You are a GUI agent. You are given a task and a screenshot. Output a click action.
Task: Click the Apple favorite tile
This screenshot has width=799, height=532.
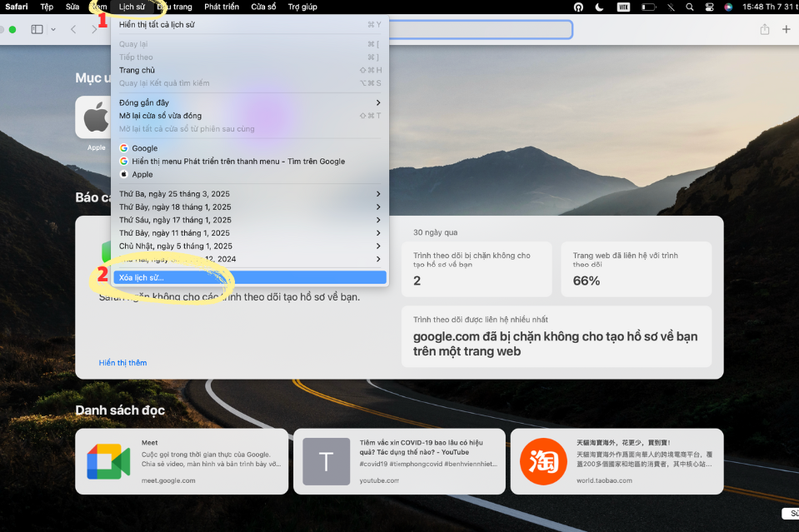click(x=95, y=118)
